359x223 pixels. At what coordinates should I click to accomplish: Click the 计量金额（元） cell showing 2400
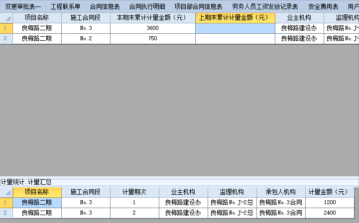pos(329,213)
